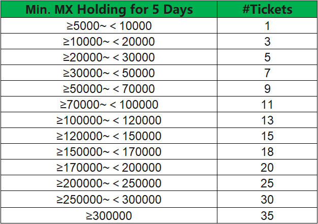Select the ticket count cell showing 35
The height and width of the screenshot is (224, 318).
pos(267,215)
